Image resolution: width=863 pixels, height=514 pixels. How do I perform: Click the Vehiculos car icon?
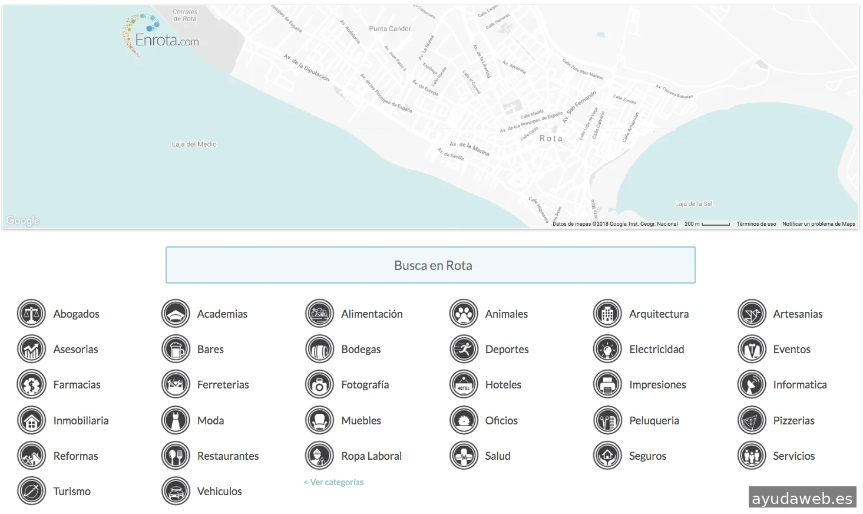pos(176,492)
